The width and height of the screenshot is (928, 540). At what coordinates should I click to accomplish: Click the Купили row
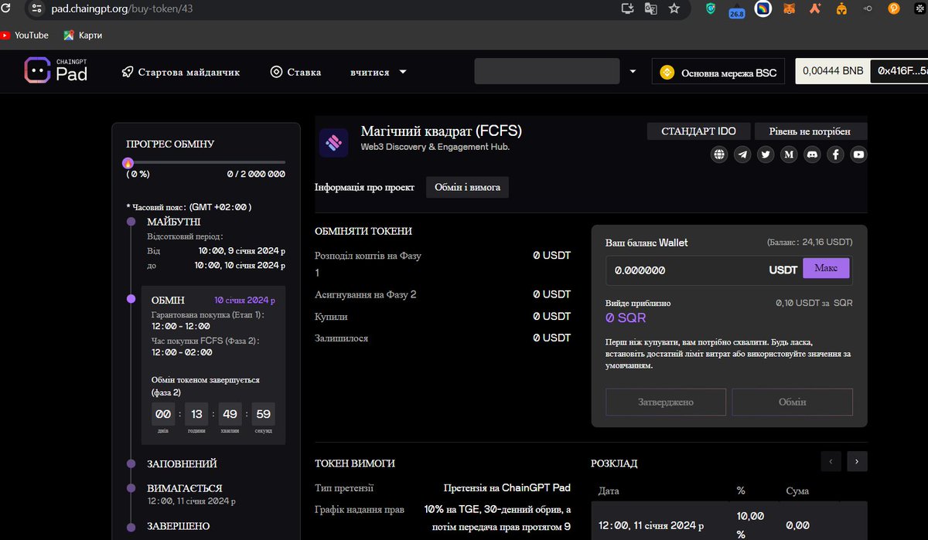(442, 316)
